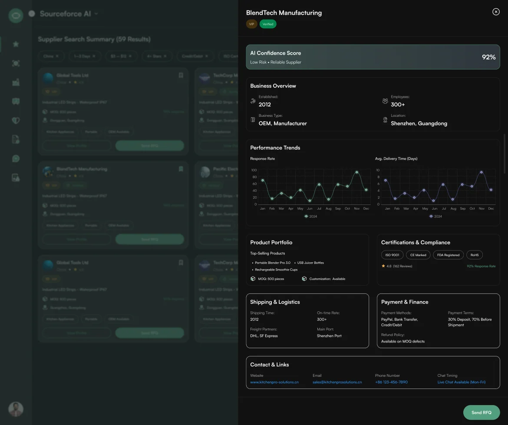This screenshot has height=425, width=508.
Task: Open the scan search icon in sidebar
Action: pos(16,63)
